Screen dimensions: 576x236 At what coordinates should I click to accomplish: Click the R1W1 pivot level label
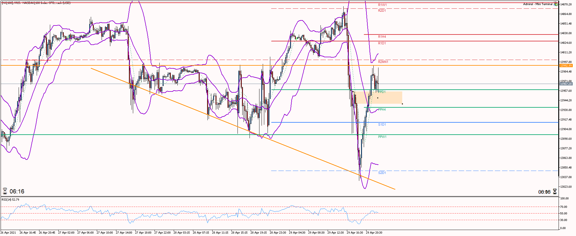tap(382, 5)
